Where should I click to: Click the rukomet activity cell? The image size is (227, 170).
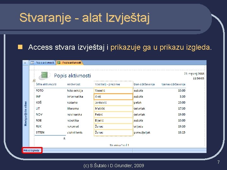pyautogui.click(x=73, y=127)
